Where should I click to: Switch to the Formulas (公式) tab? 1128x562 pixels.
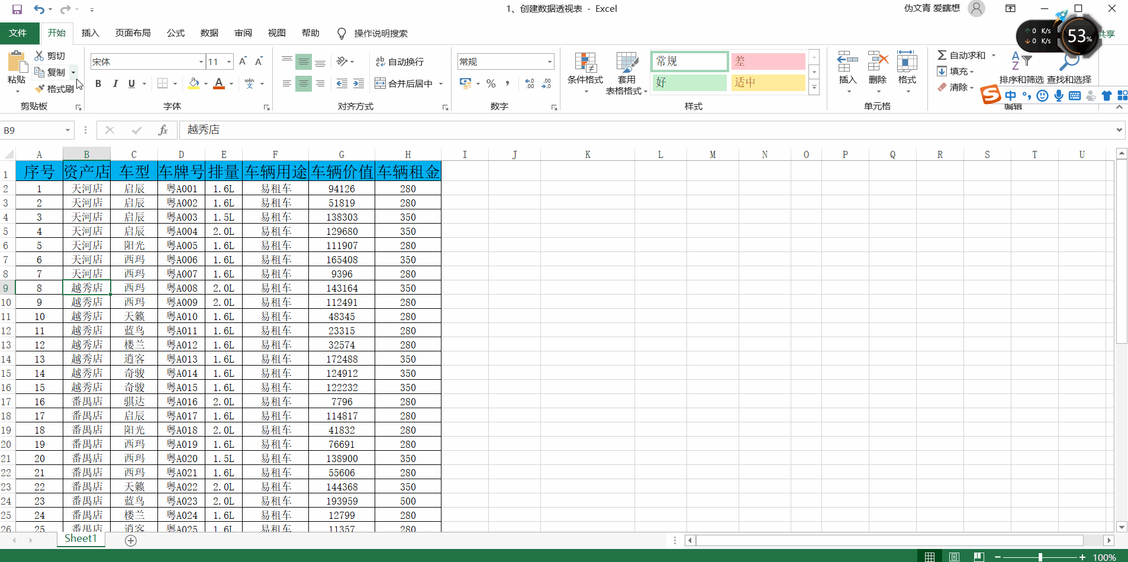click(176, 33)
